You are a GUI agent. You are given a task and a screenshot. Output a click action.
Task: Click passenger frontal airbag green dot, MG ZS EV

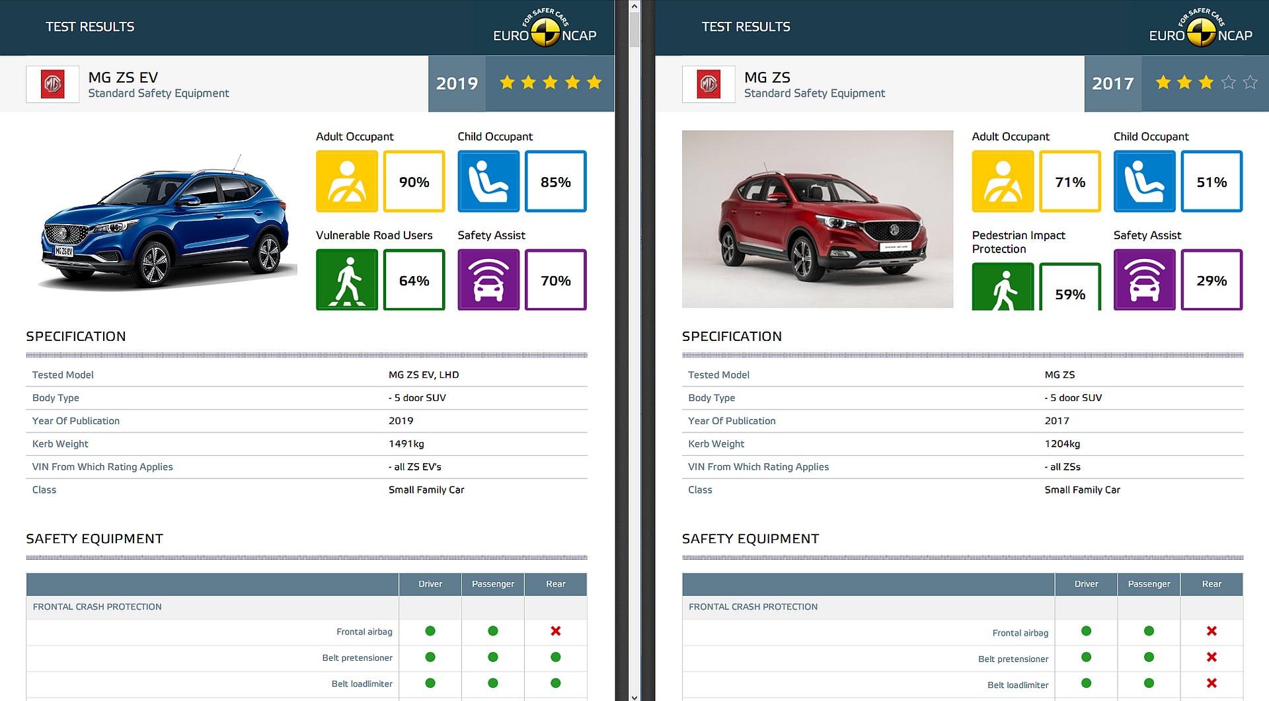(493, 631)
